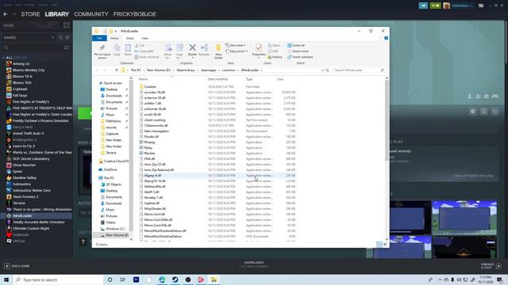
Task: Switch to Explorer Home tab
Action: coord(114,38)
